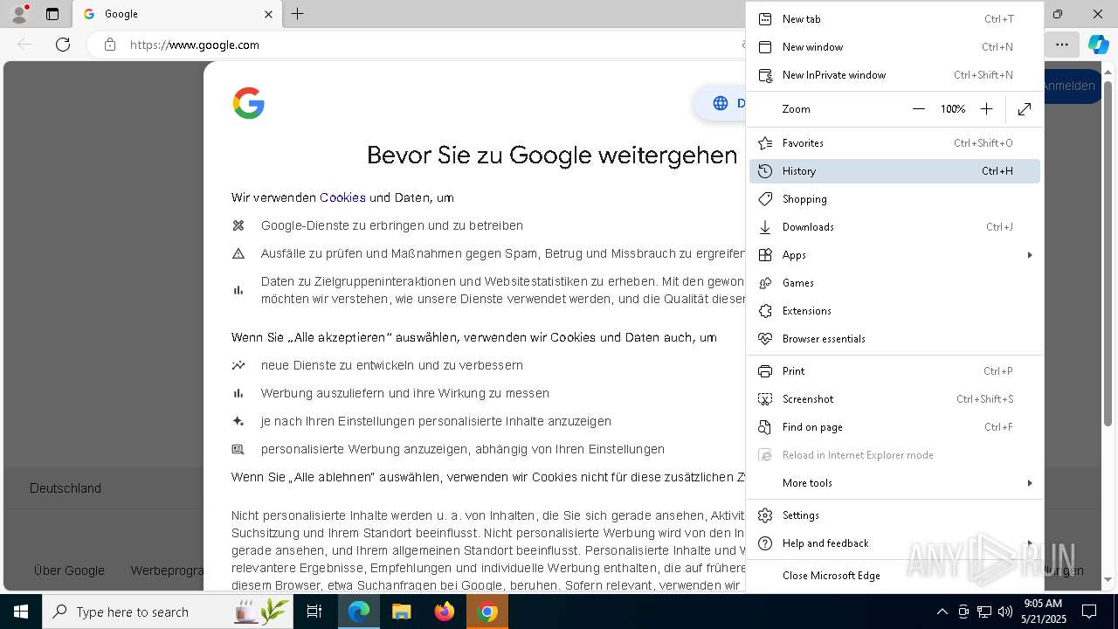The width and height of the screenshot is (1118, 629).
Task: Click the Shopping tag icon
Action: 765,199
